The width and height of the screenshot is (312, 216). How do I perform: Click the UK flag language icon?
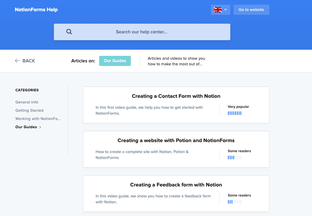pos(218,10)
